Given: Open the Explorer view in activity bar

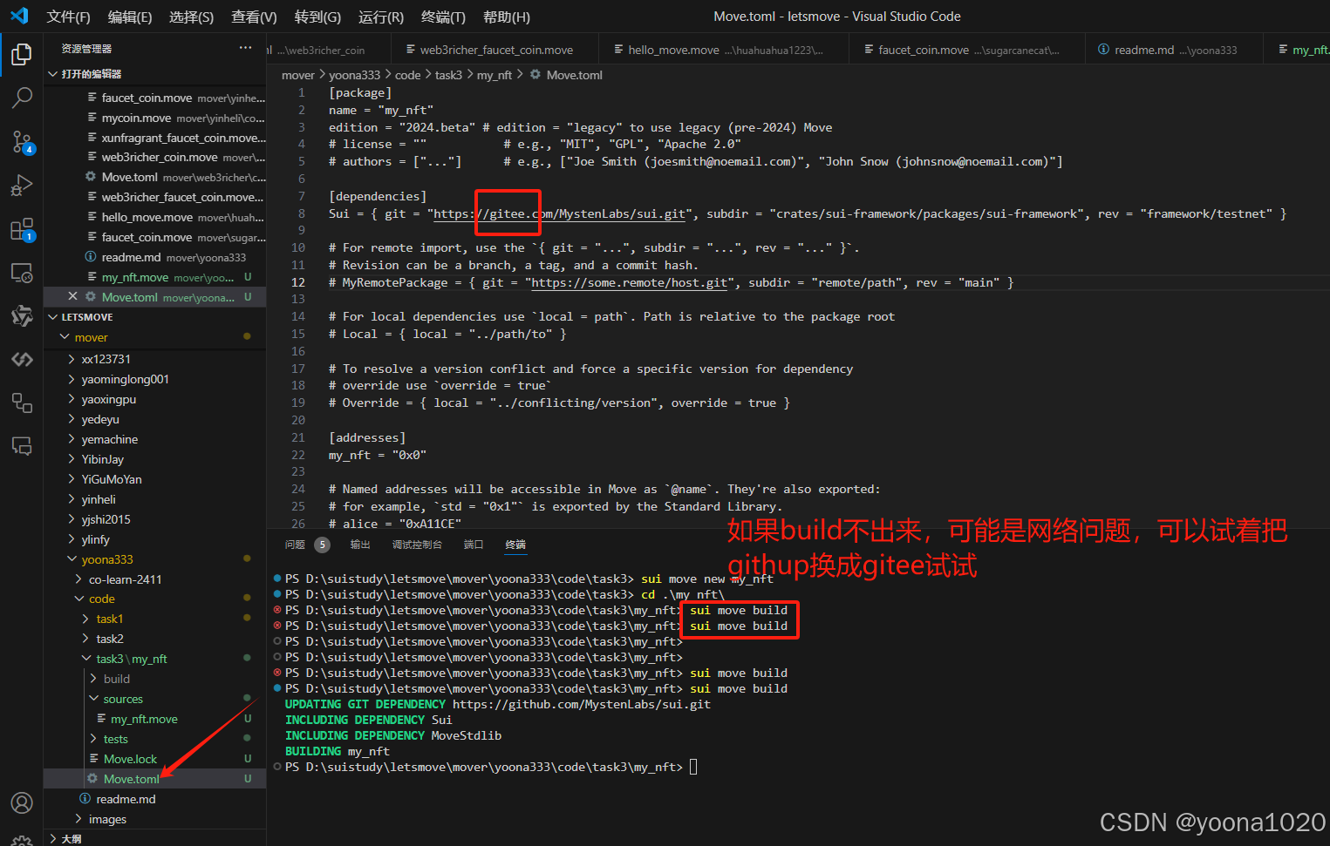Looking at the screenshot, I should click(x=22, y=55).
